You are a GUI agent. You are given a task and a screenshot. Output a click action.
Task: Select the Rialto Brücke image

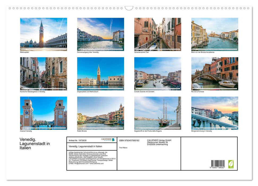pyautogui.click(x=100, y=113)
